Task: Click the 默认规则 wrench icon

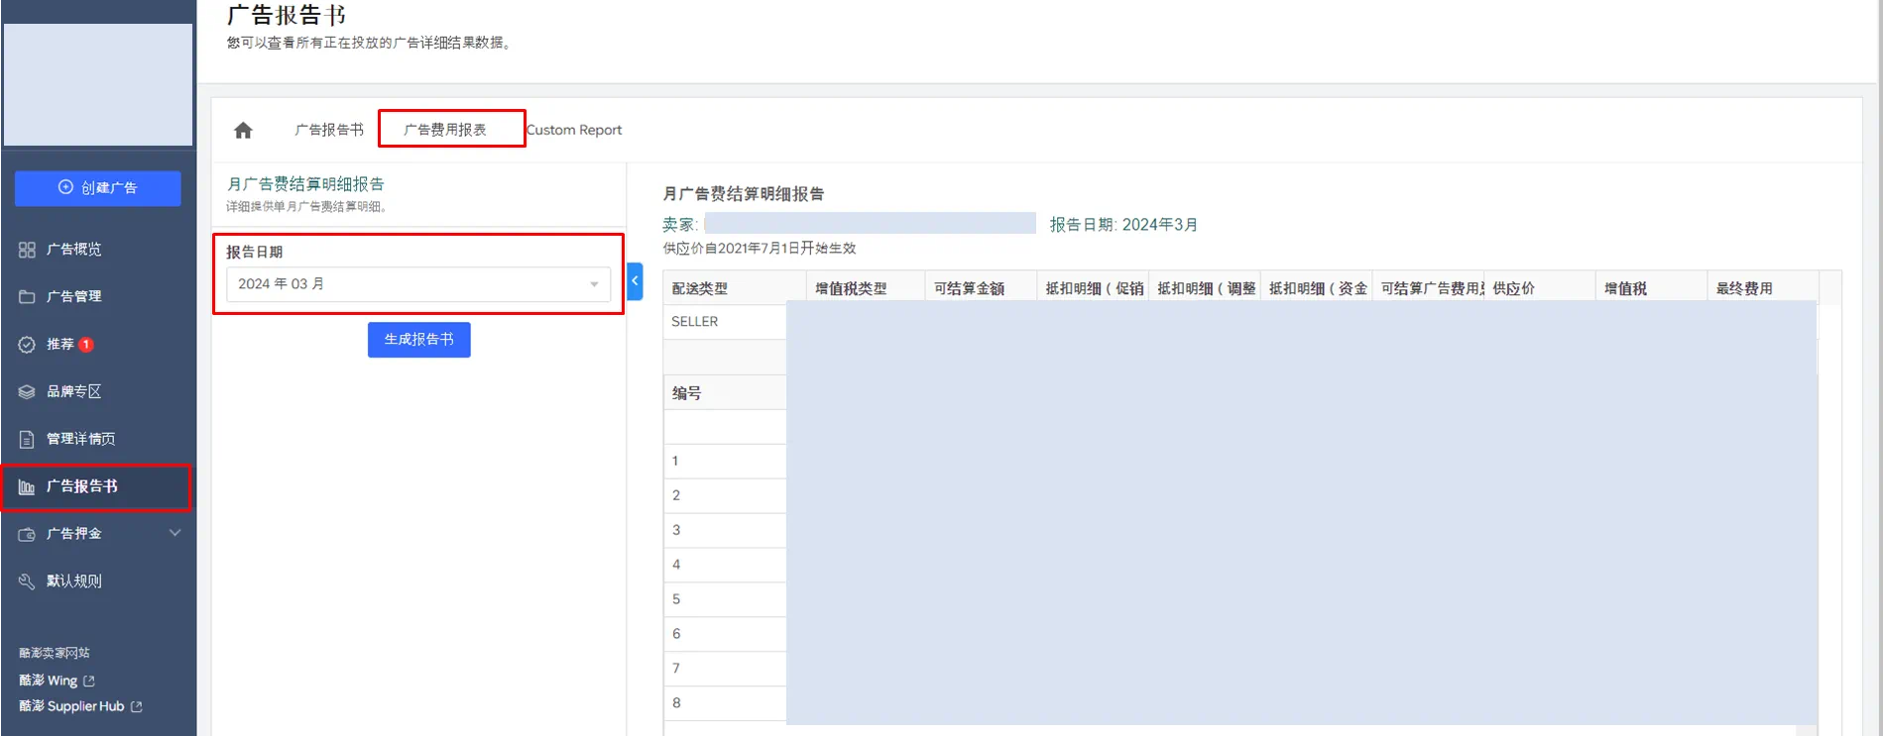Action: (x=27, y=581)
